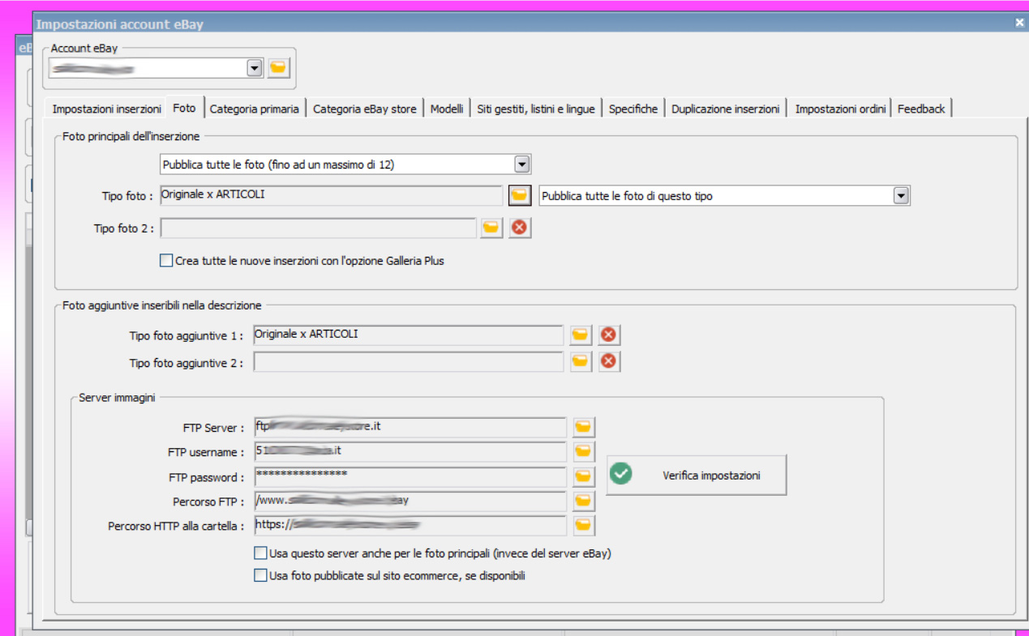Open folder icon beside FTP Server
The height and width of the screenshot is (636, 1029).
click(x=584, y=427)
